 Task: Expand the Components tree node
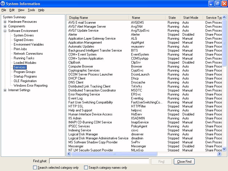click(5, 26)
